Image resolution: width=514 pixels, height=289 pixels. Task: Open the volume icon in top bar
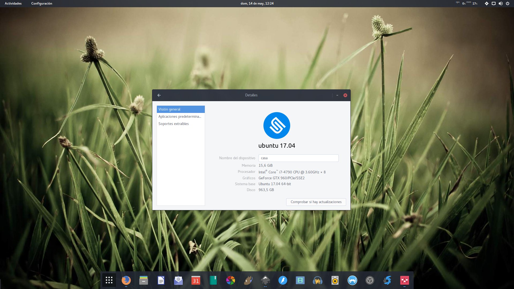500,3
